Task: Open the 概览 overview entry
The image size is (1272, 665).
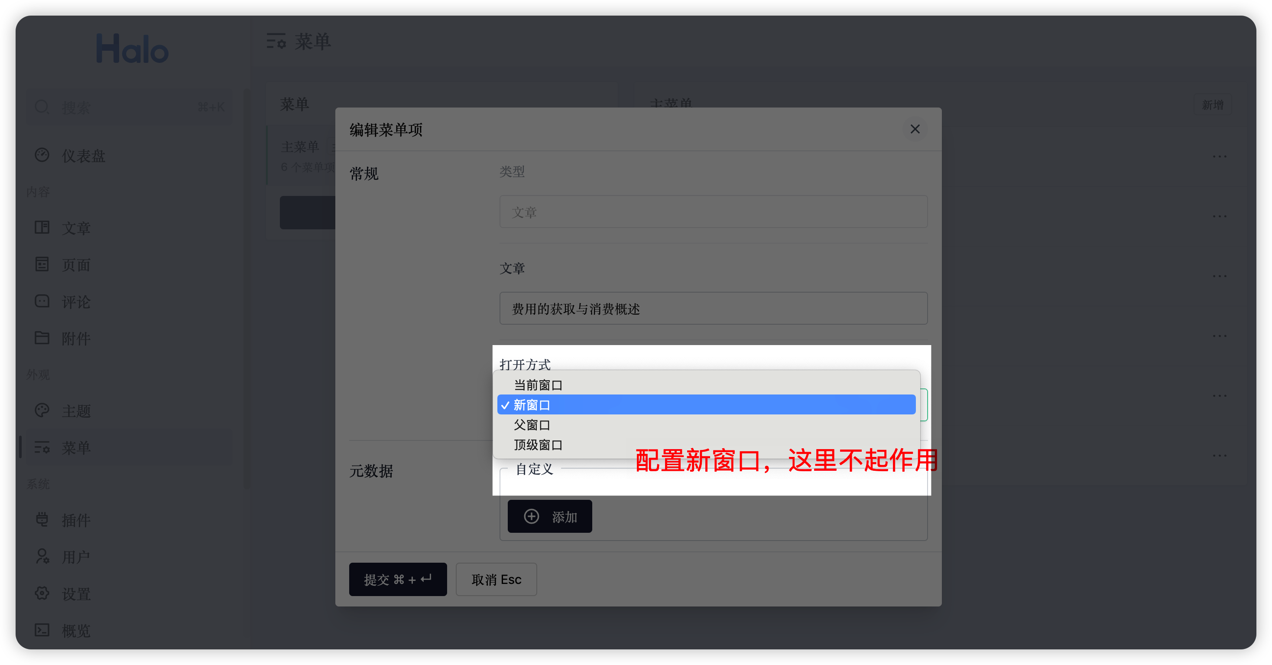Action: [42, 630]
